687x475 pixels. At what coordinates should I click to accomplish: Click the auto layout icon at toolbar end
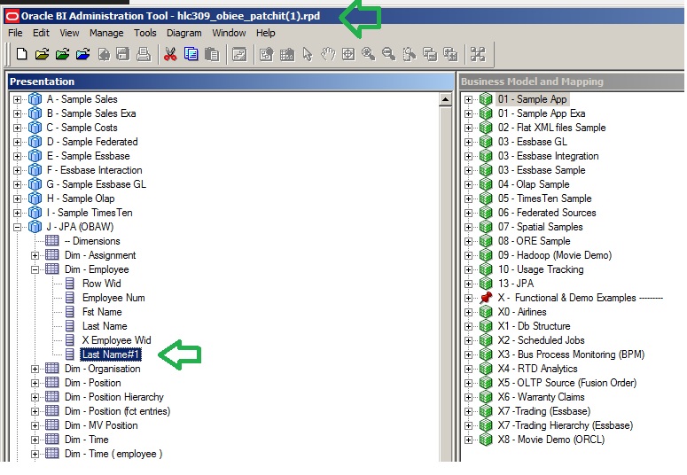click(478, 54)
